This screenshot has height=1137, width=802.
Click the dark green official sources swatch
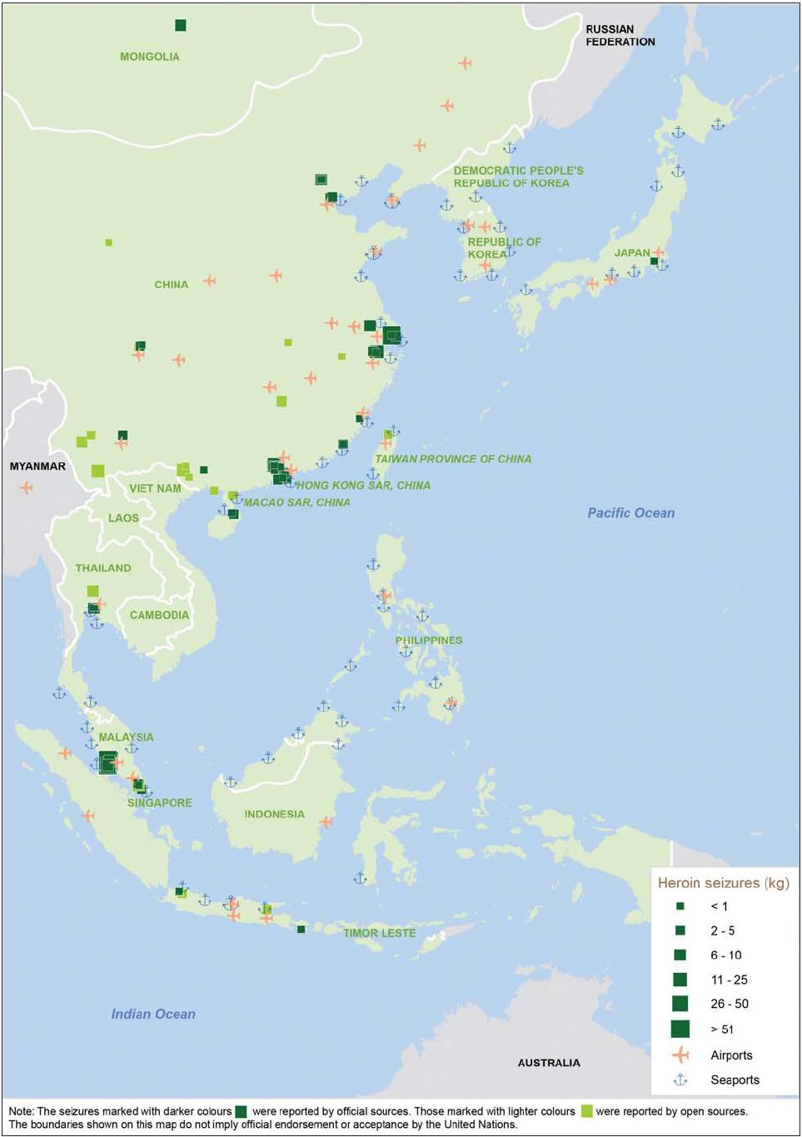241,1111
